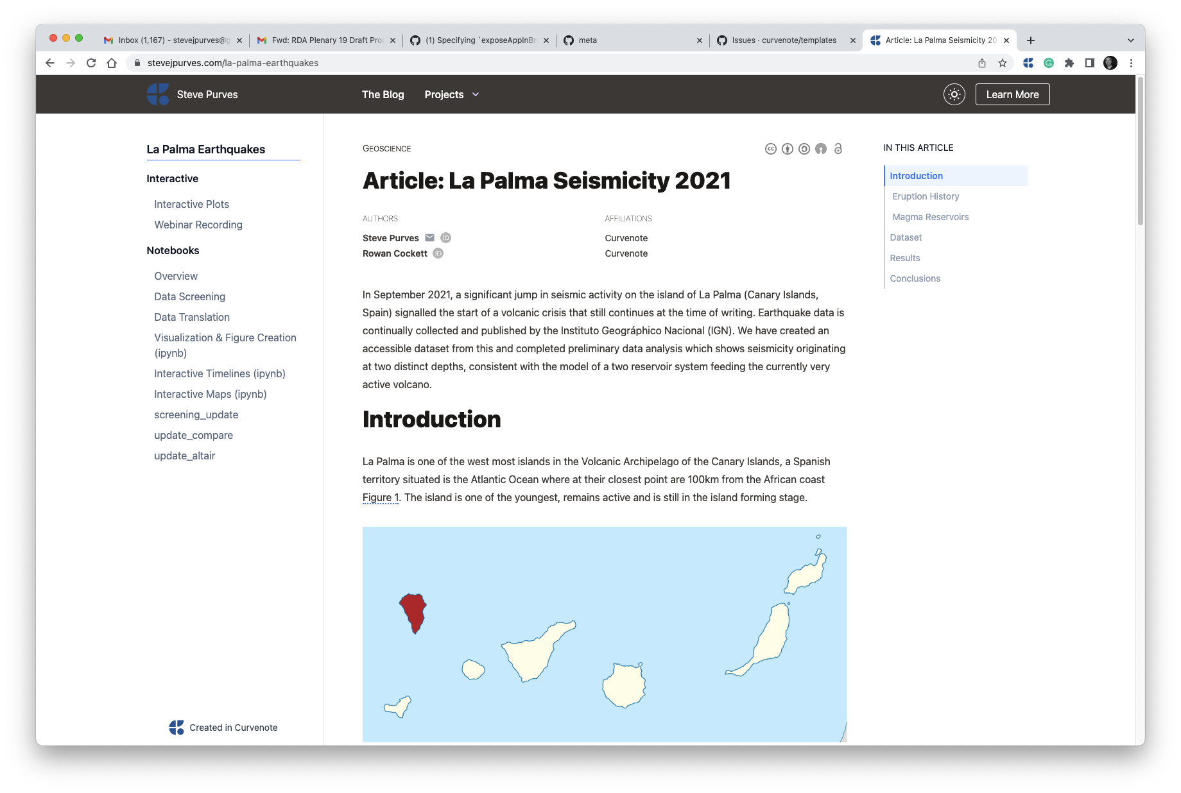Open Chrome three-dot menu
Screen dimensions: 1181x793
pyautogui.click(x=1131, y=63)
